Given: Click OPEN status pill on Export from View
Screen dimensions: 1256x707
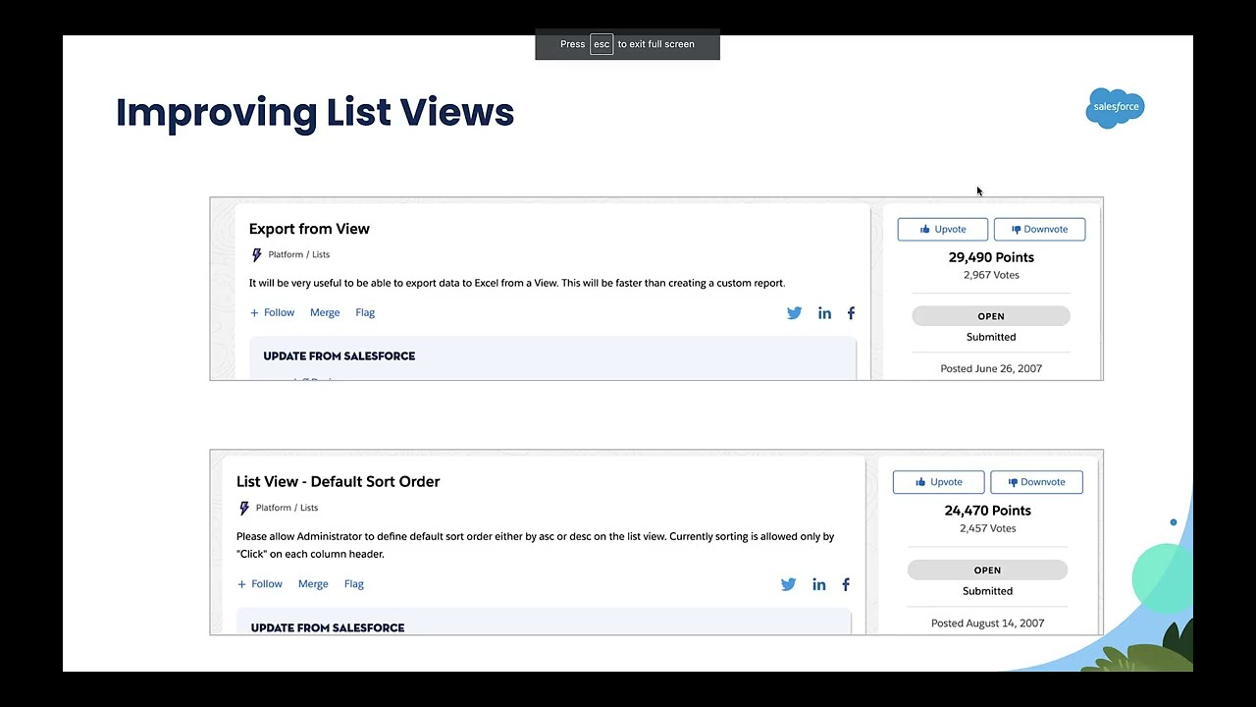Looking at the screenshot, I should 991,316.
